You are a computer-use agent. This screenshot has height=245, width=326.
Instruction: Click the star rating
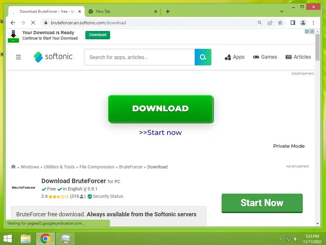pyautogui.click(x=59, y=197)
